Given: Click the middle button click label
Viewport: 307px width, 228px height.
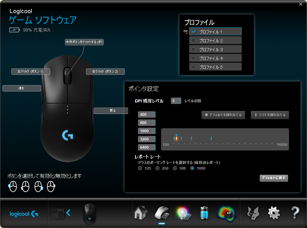Looking at the screenshot, I should pos(84,42).
